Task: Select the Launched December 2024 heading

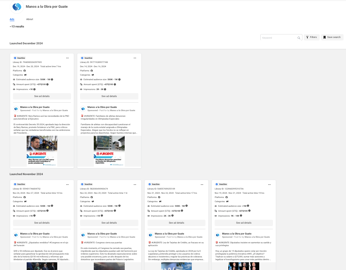Action: (26, 44)
